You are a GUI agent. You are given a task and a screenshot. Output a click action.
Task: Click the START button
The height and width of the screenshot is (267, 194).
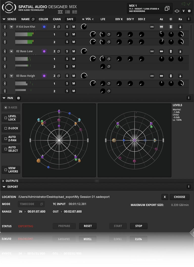pyautogui.click(x=118, y=226)
